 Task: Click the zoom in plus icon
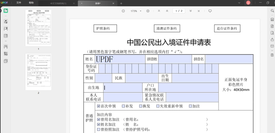click(x=148, y=11)
